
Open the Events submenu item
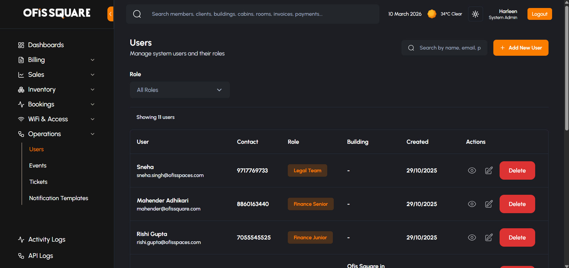point(38,165)
